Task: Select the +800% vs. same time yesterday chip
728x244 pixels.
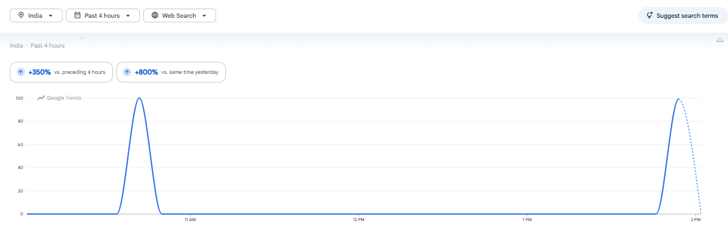Action: click(171, 72)
